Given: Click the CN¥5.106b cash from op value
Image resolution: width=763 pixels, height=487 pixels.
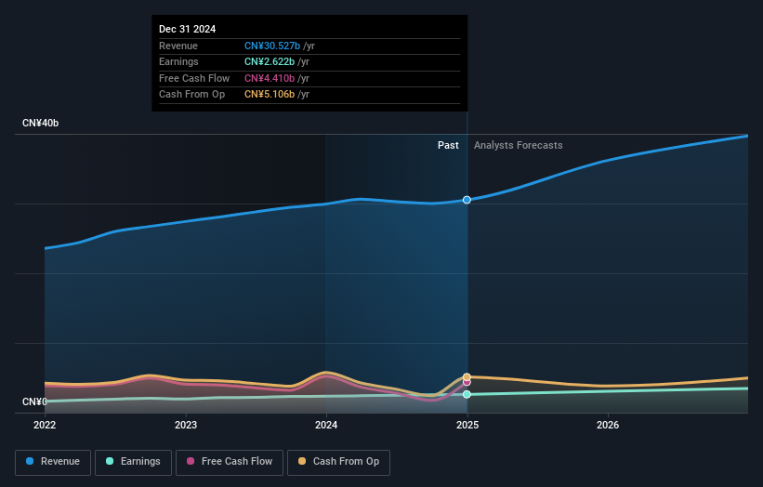Looking at the screenshot, I should point(270,95).
